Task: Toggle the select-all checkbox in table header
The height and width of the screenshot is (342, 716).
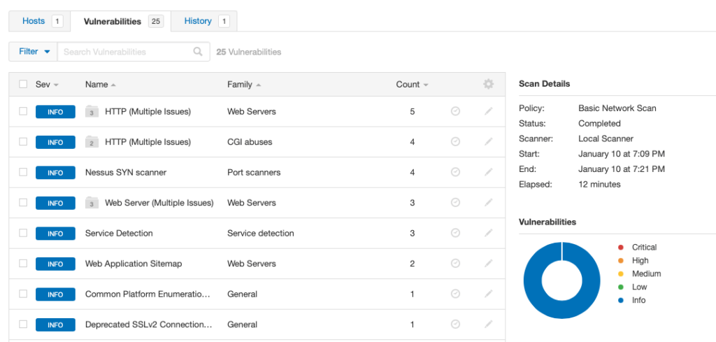Action: (23, 84)
